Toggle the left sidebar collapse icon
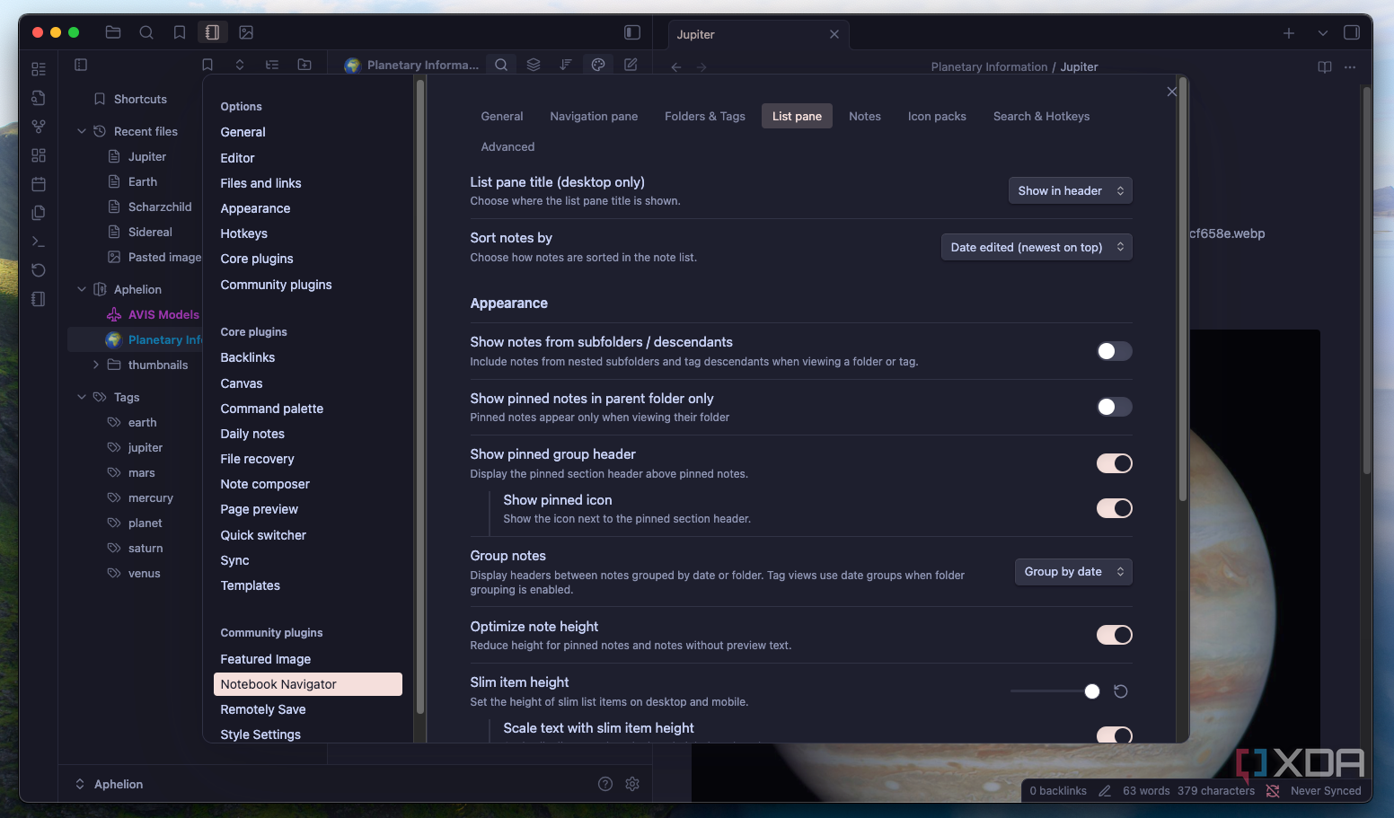This screenshot has width=1394, height=818. [632, 32]
